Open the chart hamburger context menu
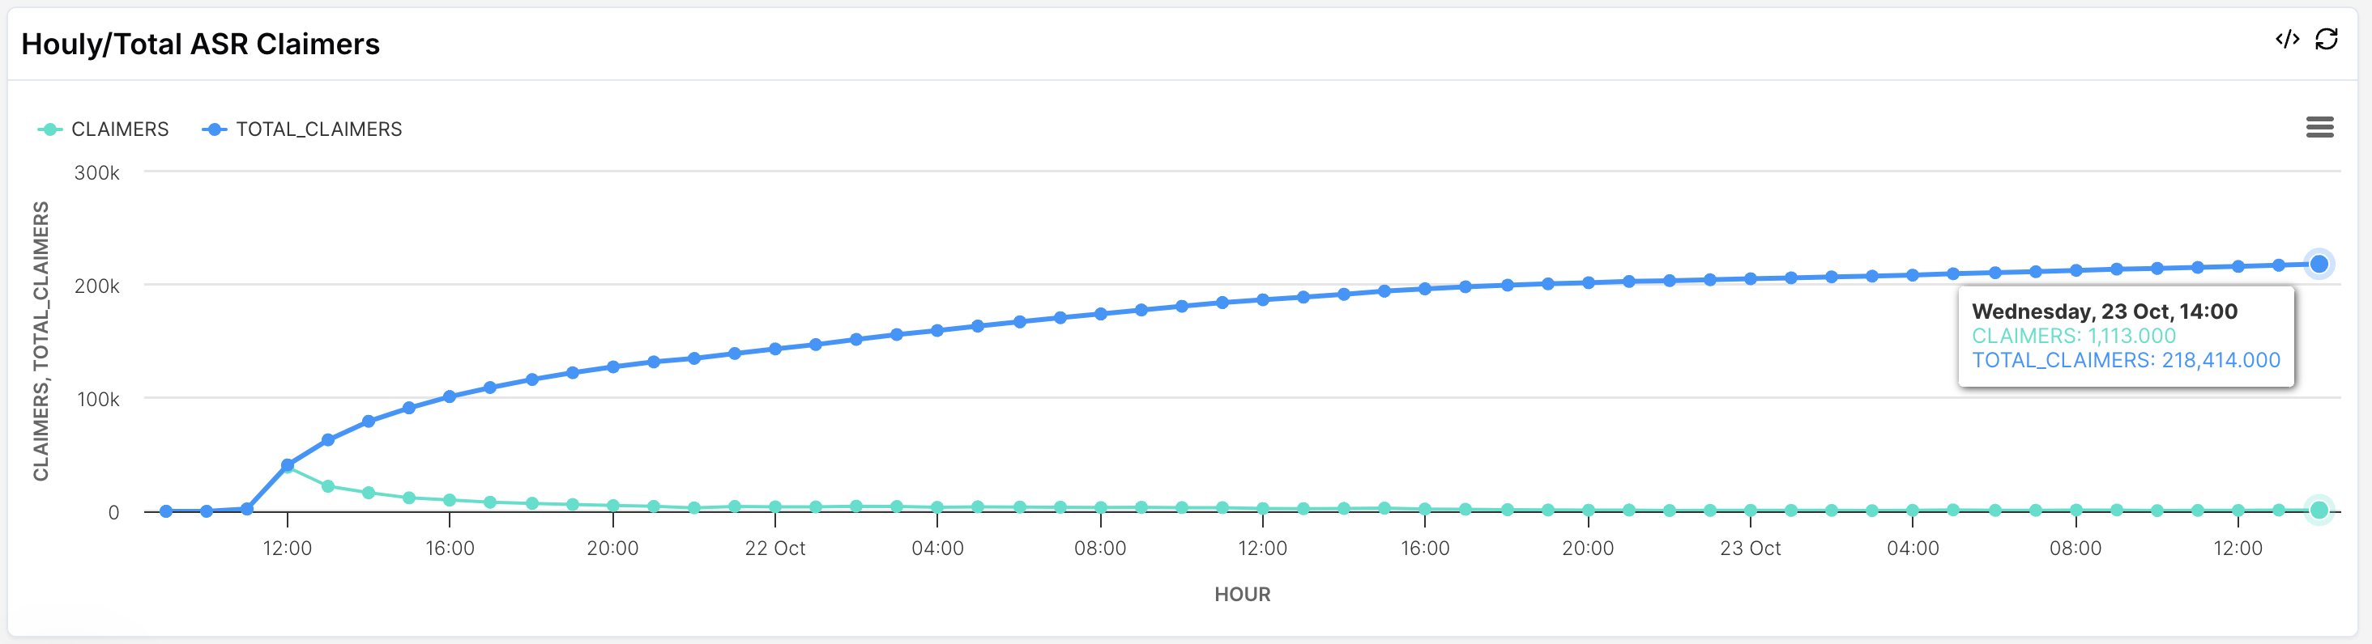 point(2319,127)
